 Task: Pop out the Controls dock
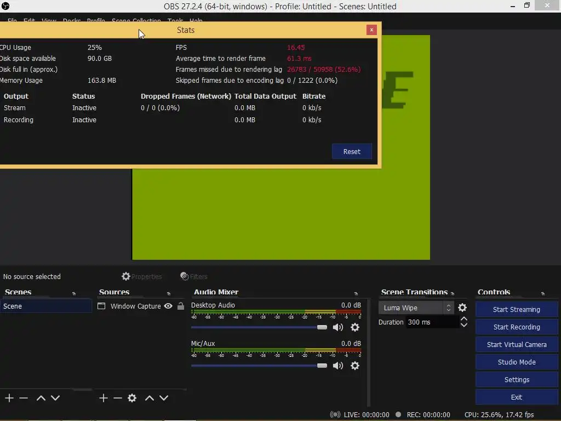(x=543, y=294)
